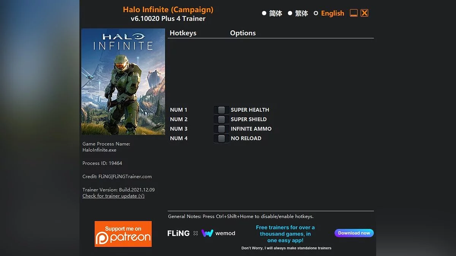Click the NUM 4 hotkey label
This screenshot has width=456, height=256.
(179, 138)
